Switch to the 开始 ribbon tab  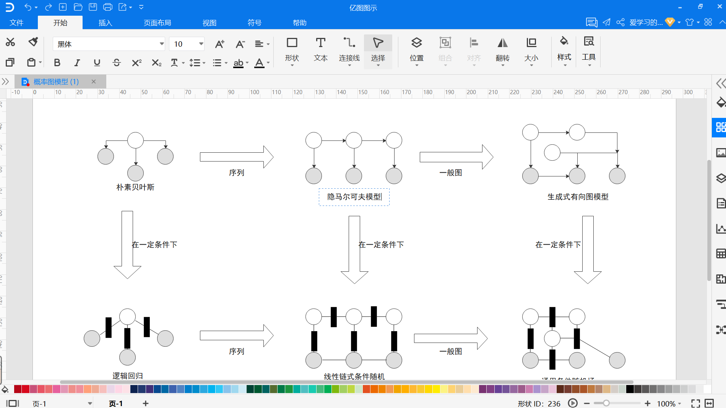coord(60,23)
